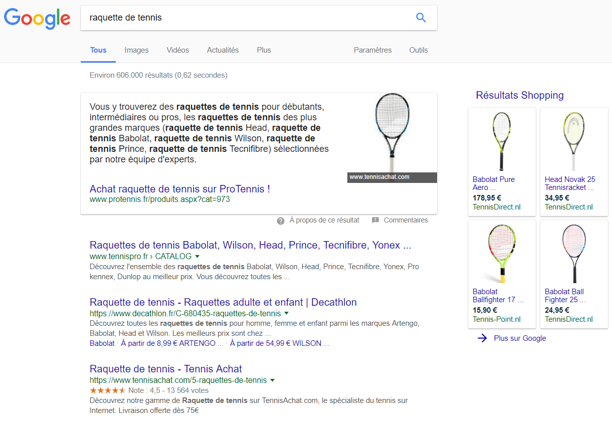Image resolution: width=612 pixels, height=423 pixels.
Task: Open Raquettes de tennis Babolat, Wilson, Head result
Action: [250, 245]
